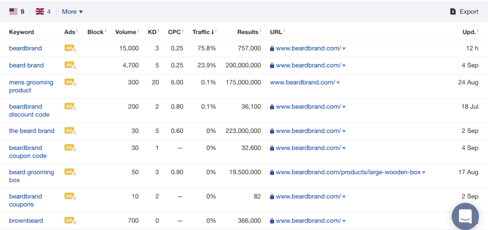Click the Ad icon for mens grooming product

pyautogui.click(x=70, y=82)
